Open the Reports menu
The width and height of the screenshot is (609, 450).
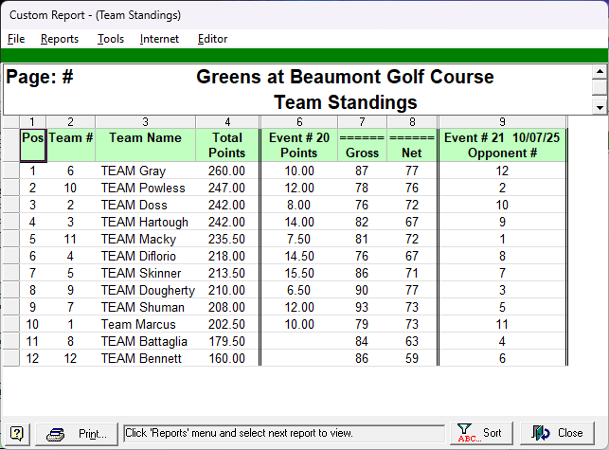pyautogui.click(x=60, y=39)
